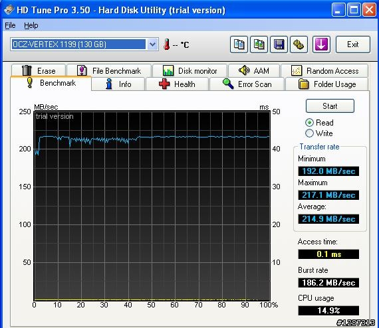Click the burst rate value 186.2 MB/sec
The image size is (379, 328).
click(328, 283)
